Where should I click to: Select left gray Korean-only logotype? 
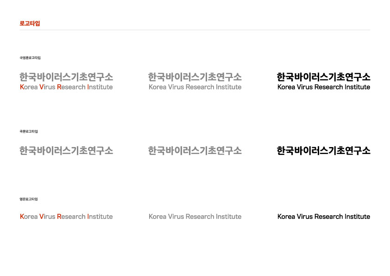coord(66,151)
